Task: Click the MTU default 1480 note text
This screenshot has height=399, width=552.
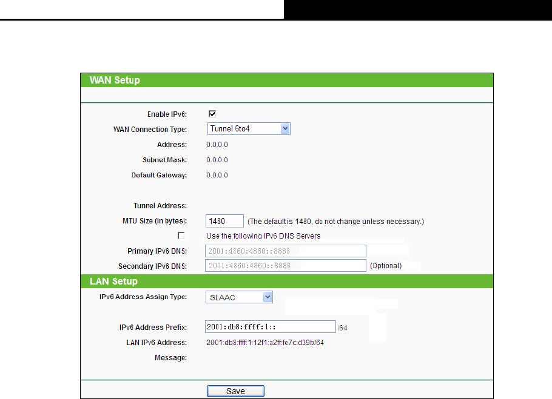Action: (336, 222)
